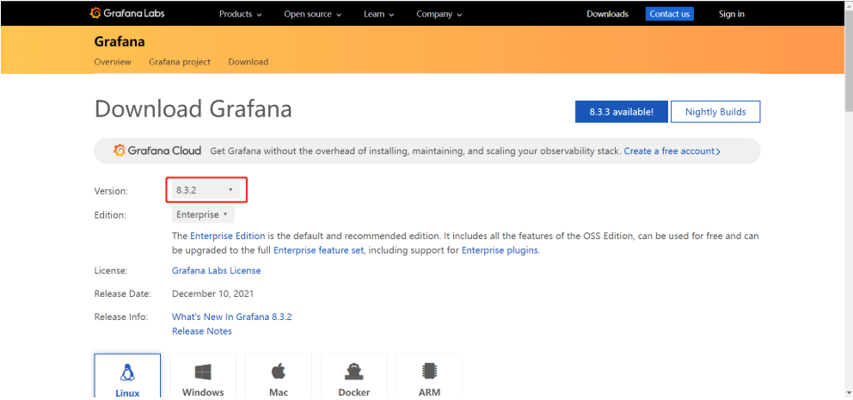Click the Release Info: label

pos(120,317)
